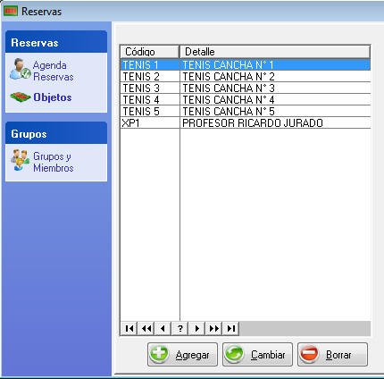The image size is (384, 379).
Task: Open the Grupos y Miembros people icon
Action: click(21, 160)
